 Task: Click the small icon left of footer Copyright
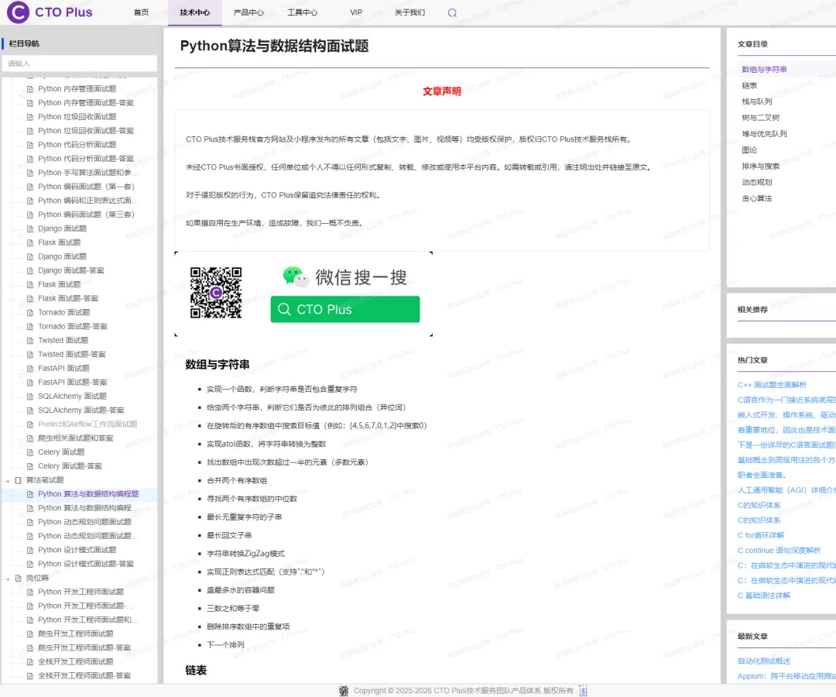pos(344,691)
